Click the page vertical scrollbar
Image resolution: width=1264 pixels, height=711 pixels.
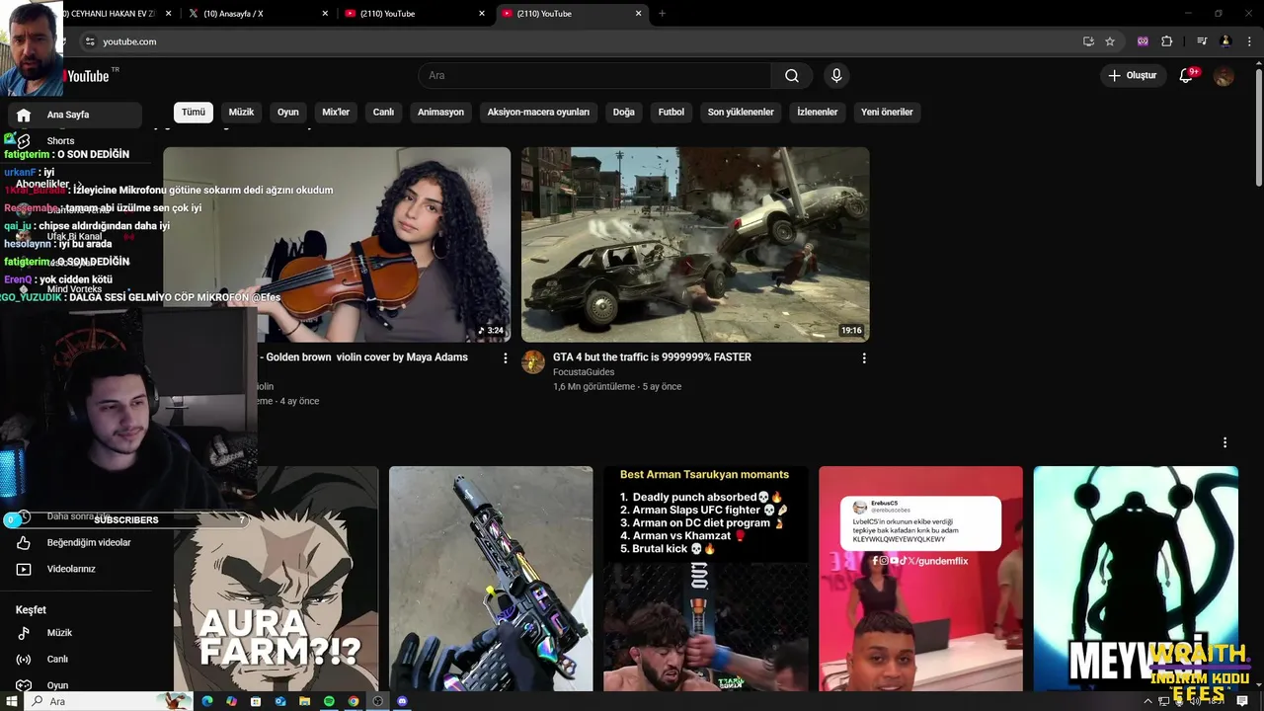pyautogui.click(x=1258, y=125)
